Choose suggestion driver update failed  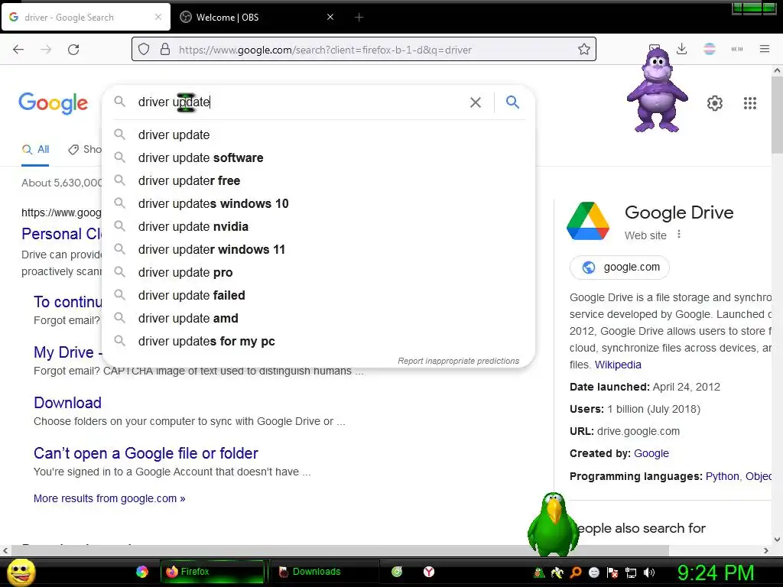[319, 296]
